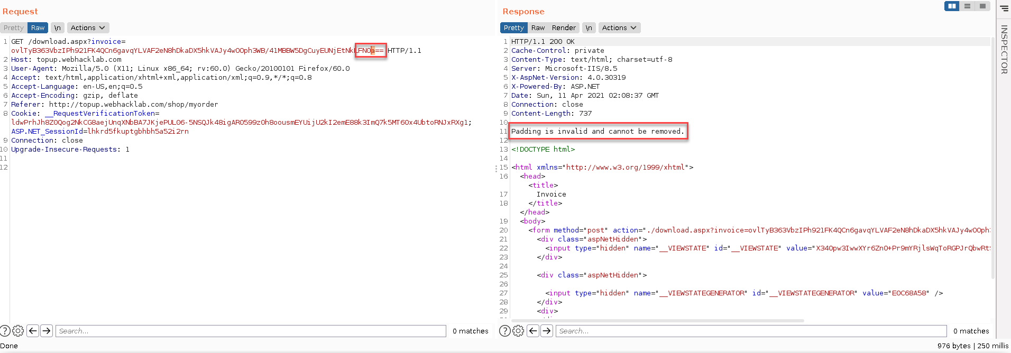Select Response Render tab
This screenshot has height=353, width=1011.
(x=564, y=27)
